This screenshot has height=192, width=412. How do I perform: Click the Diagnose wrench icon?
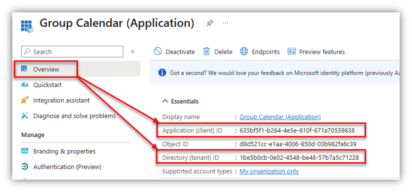(x=24, y=115)
